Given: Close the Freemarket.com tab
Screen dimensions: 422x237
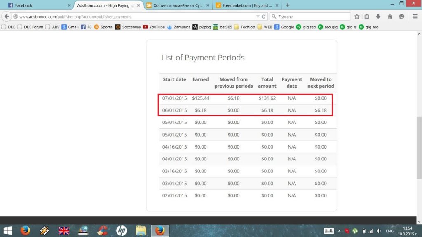Looking at the screenshot, I should [277, 5].
